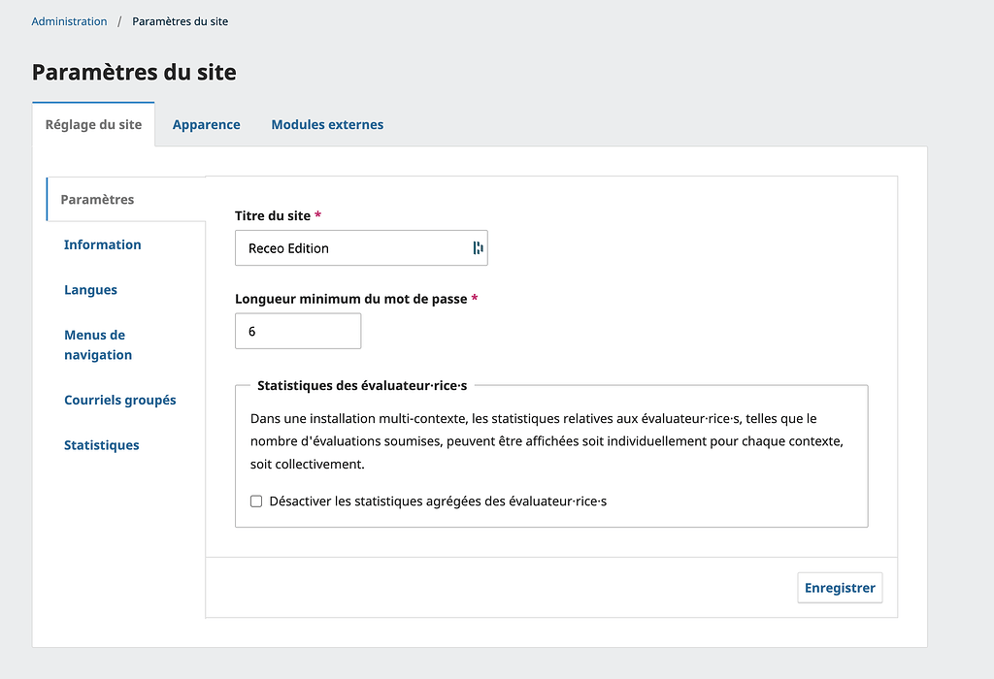Show the Statistiques sidebar section
994x679 pixels.
click(101, 445)
